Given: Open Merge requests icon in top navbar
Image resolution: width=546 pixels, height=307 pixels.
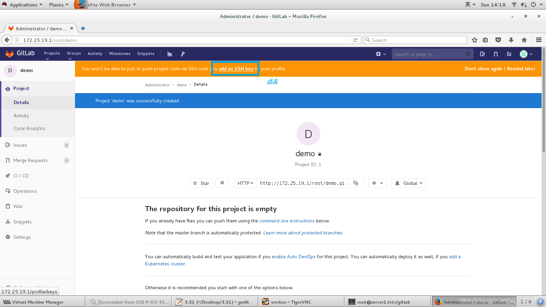Looking at the screenshot, I should [495, 54].
